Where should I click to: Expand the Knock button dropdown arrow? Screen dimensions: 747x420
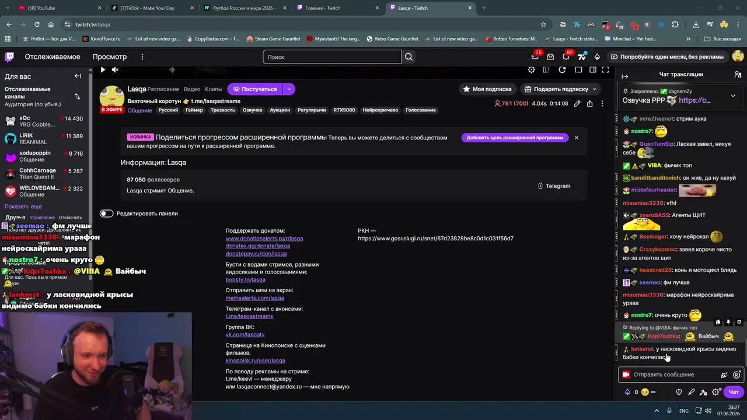[x=289, y=89]
